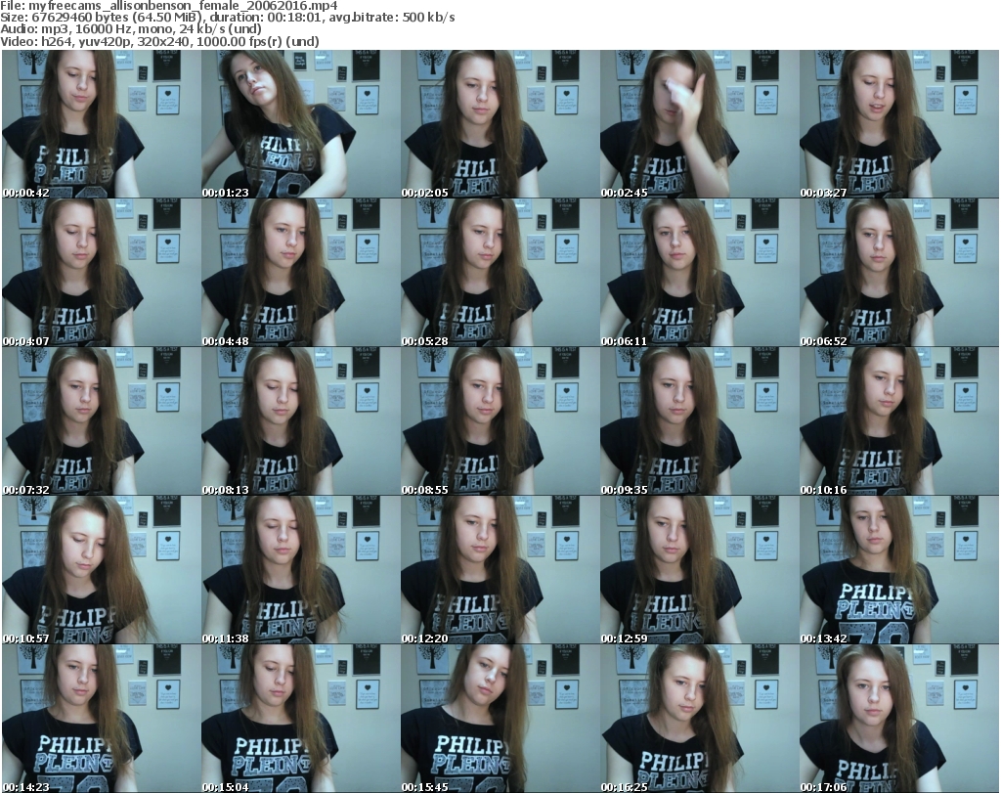Pick the thumbnail frame stamped 00:02:45

pyautogui.click(x=699, y=124)
